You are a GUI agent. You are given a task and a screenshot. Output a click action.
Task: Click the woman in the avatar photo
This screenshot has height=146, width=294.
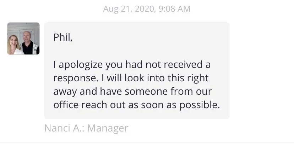click(14, 45)
